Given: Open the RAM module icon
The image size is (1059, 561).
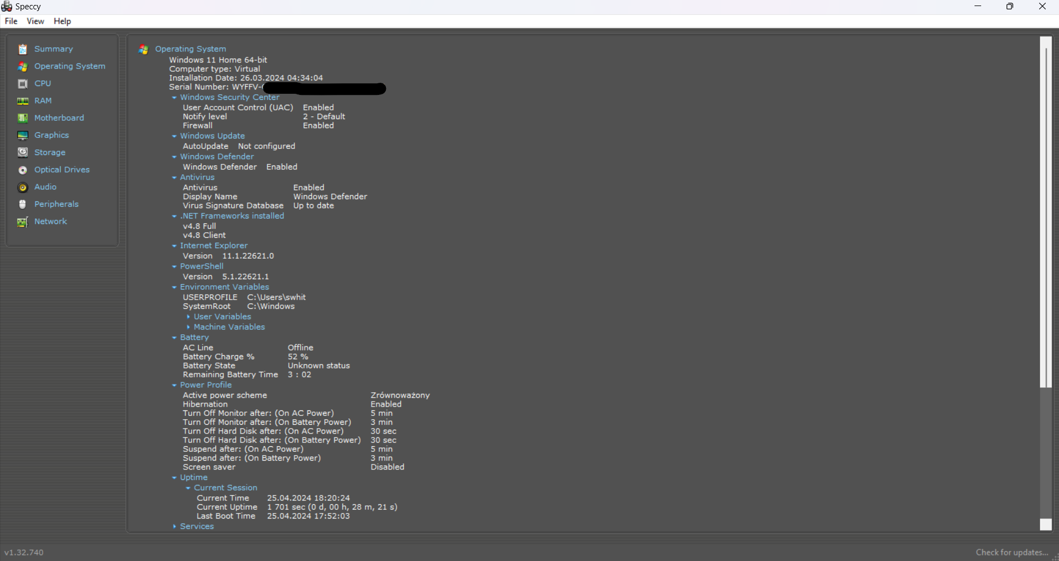Looking at the screenshot, I should coord(23,101).
